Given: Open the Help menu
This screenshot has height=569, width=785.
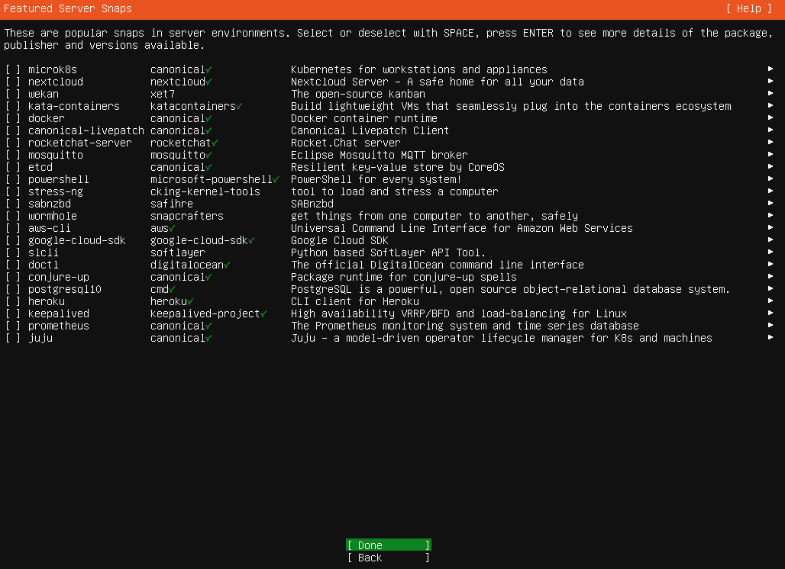Looking at the screenshot, I should [749, 8].
